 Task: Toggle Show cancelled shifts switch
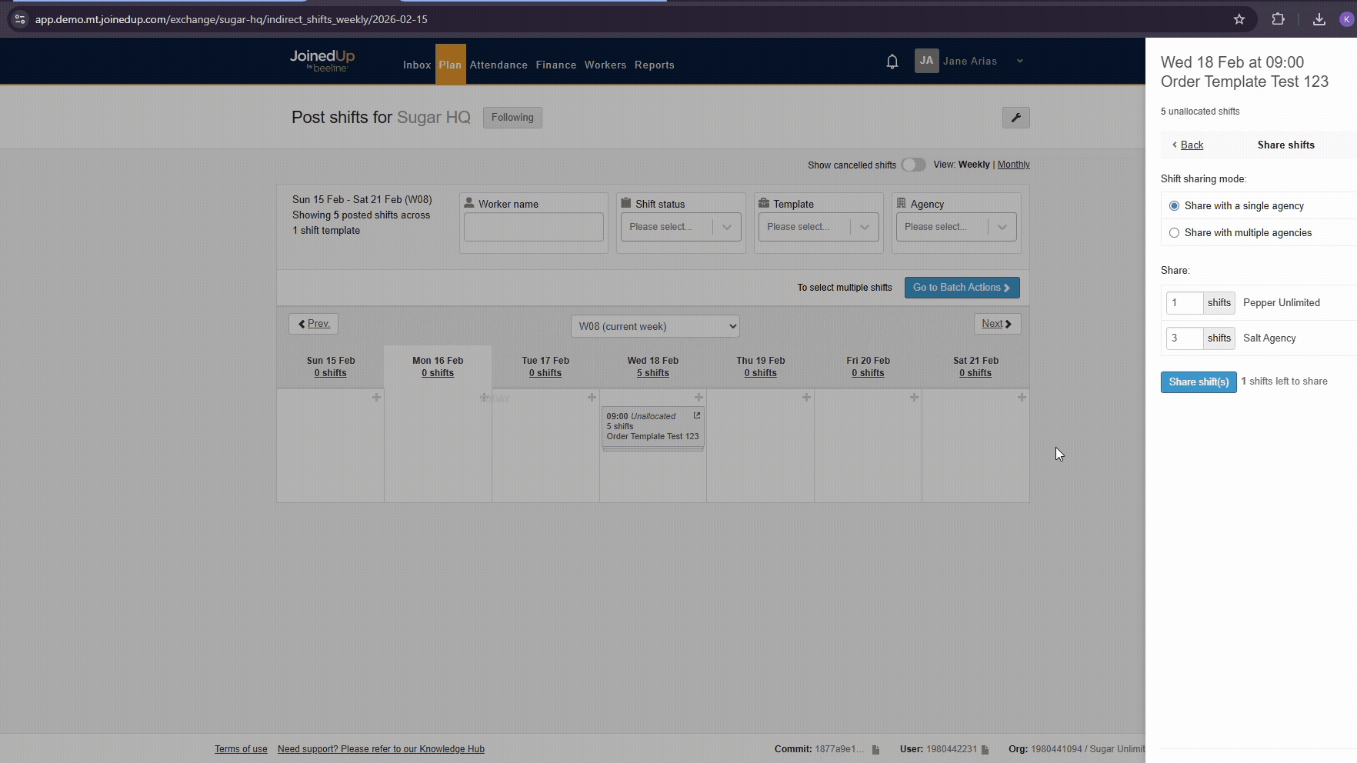point(913,165)
